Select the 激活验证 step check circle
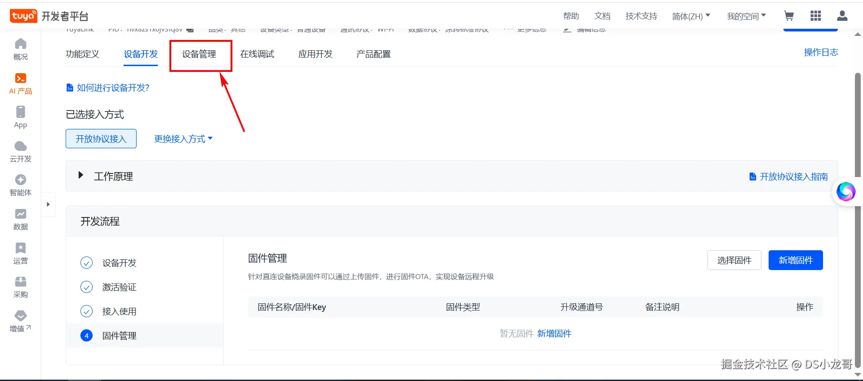The image size is (863, 381). (x=86, y=287)
